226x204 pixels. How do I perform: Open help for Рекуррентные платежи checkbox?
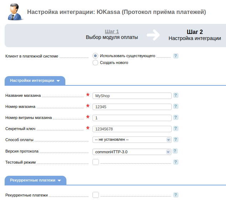(176, 195)
